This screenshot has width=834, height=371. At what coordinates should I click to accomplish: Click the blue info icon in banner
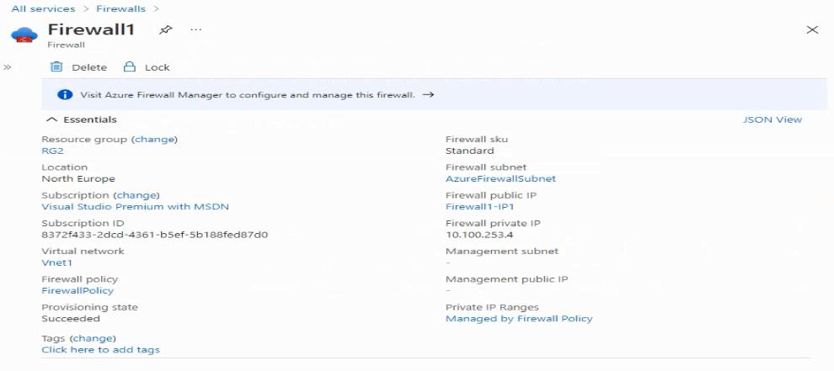[64, 94]
